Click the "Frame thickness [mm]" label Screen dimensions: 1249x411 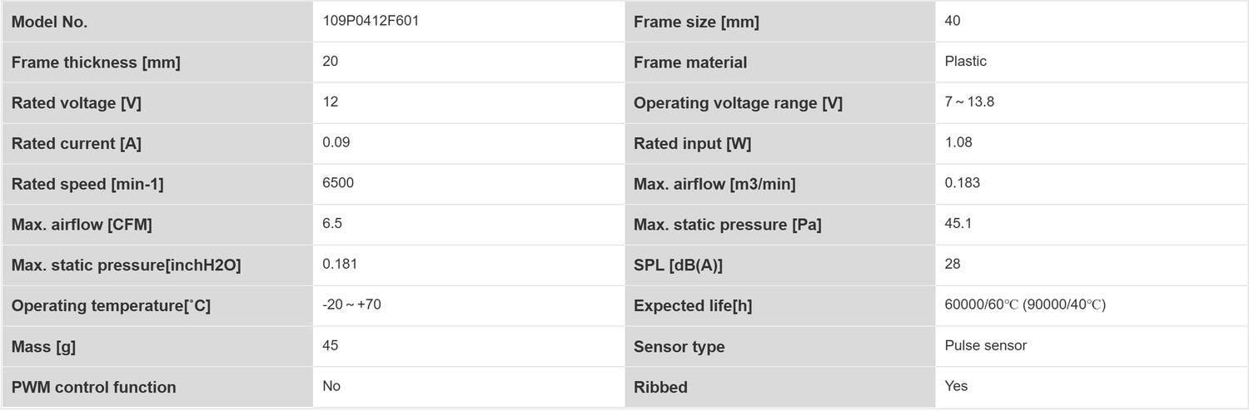96,62
